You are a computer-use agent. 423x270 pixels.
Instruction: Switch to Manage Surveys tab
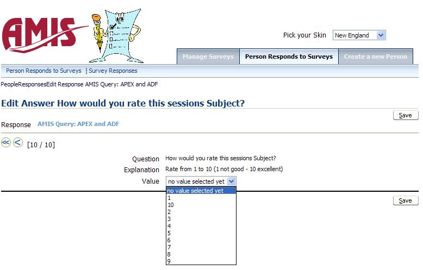coord(208,56)
